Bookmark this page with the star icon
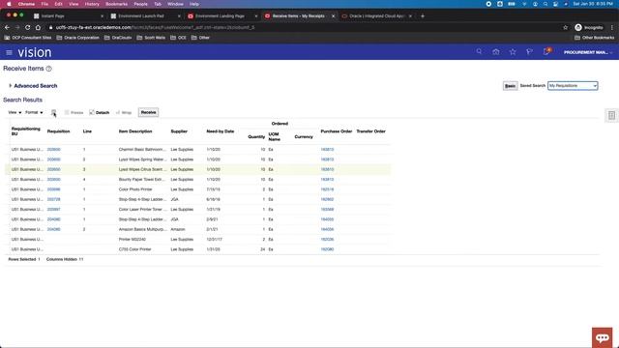Viewport: 619px width, 348px height. (565, 27)
